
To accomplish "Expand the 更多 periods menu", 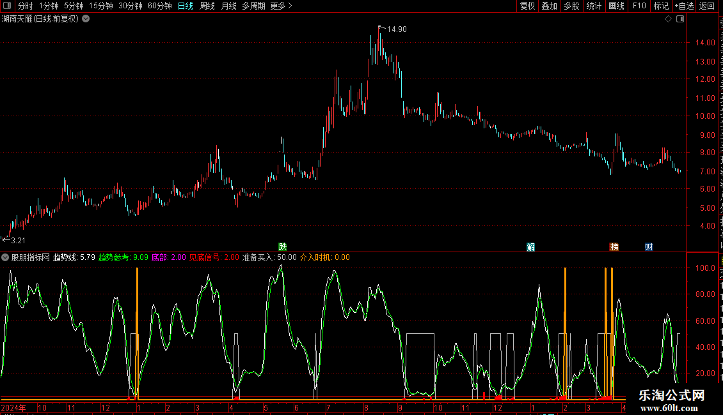I will [x=281, y=6].
